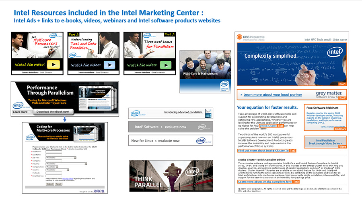Click the Download the eBook now! button
The width and height of the screenshot is (362, 204).
(53, 112)
